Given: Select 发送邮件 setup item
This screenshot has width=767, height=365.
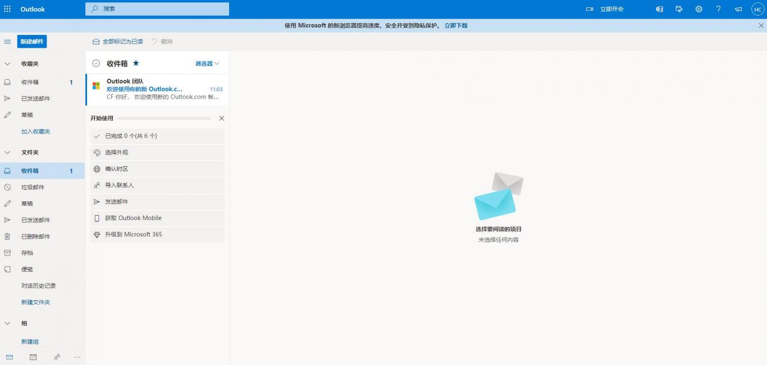Looking at the screenshot, I should 157,202.
